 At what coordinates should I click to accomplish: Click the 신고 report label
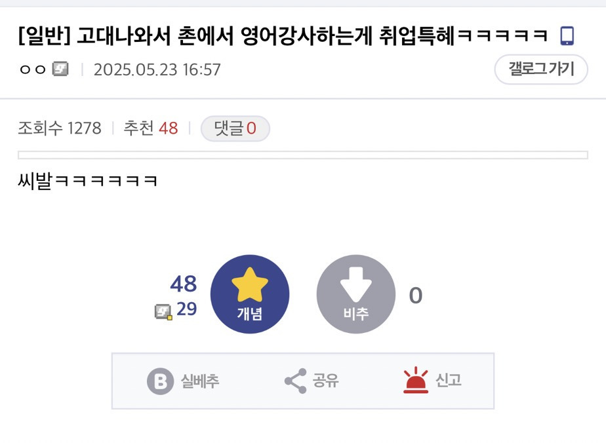tap(449, 381)
